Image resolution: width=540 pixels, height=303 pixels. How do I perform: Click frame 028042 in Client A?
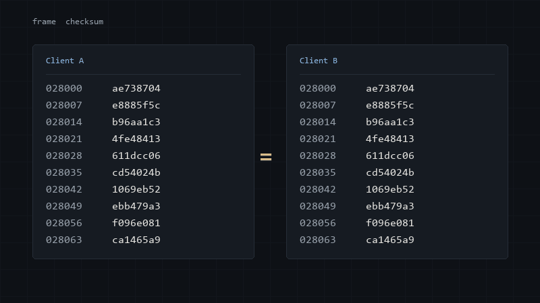click(64, 189)
